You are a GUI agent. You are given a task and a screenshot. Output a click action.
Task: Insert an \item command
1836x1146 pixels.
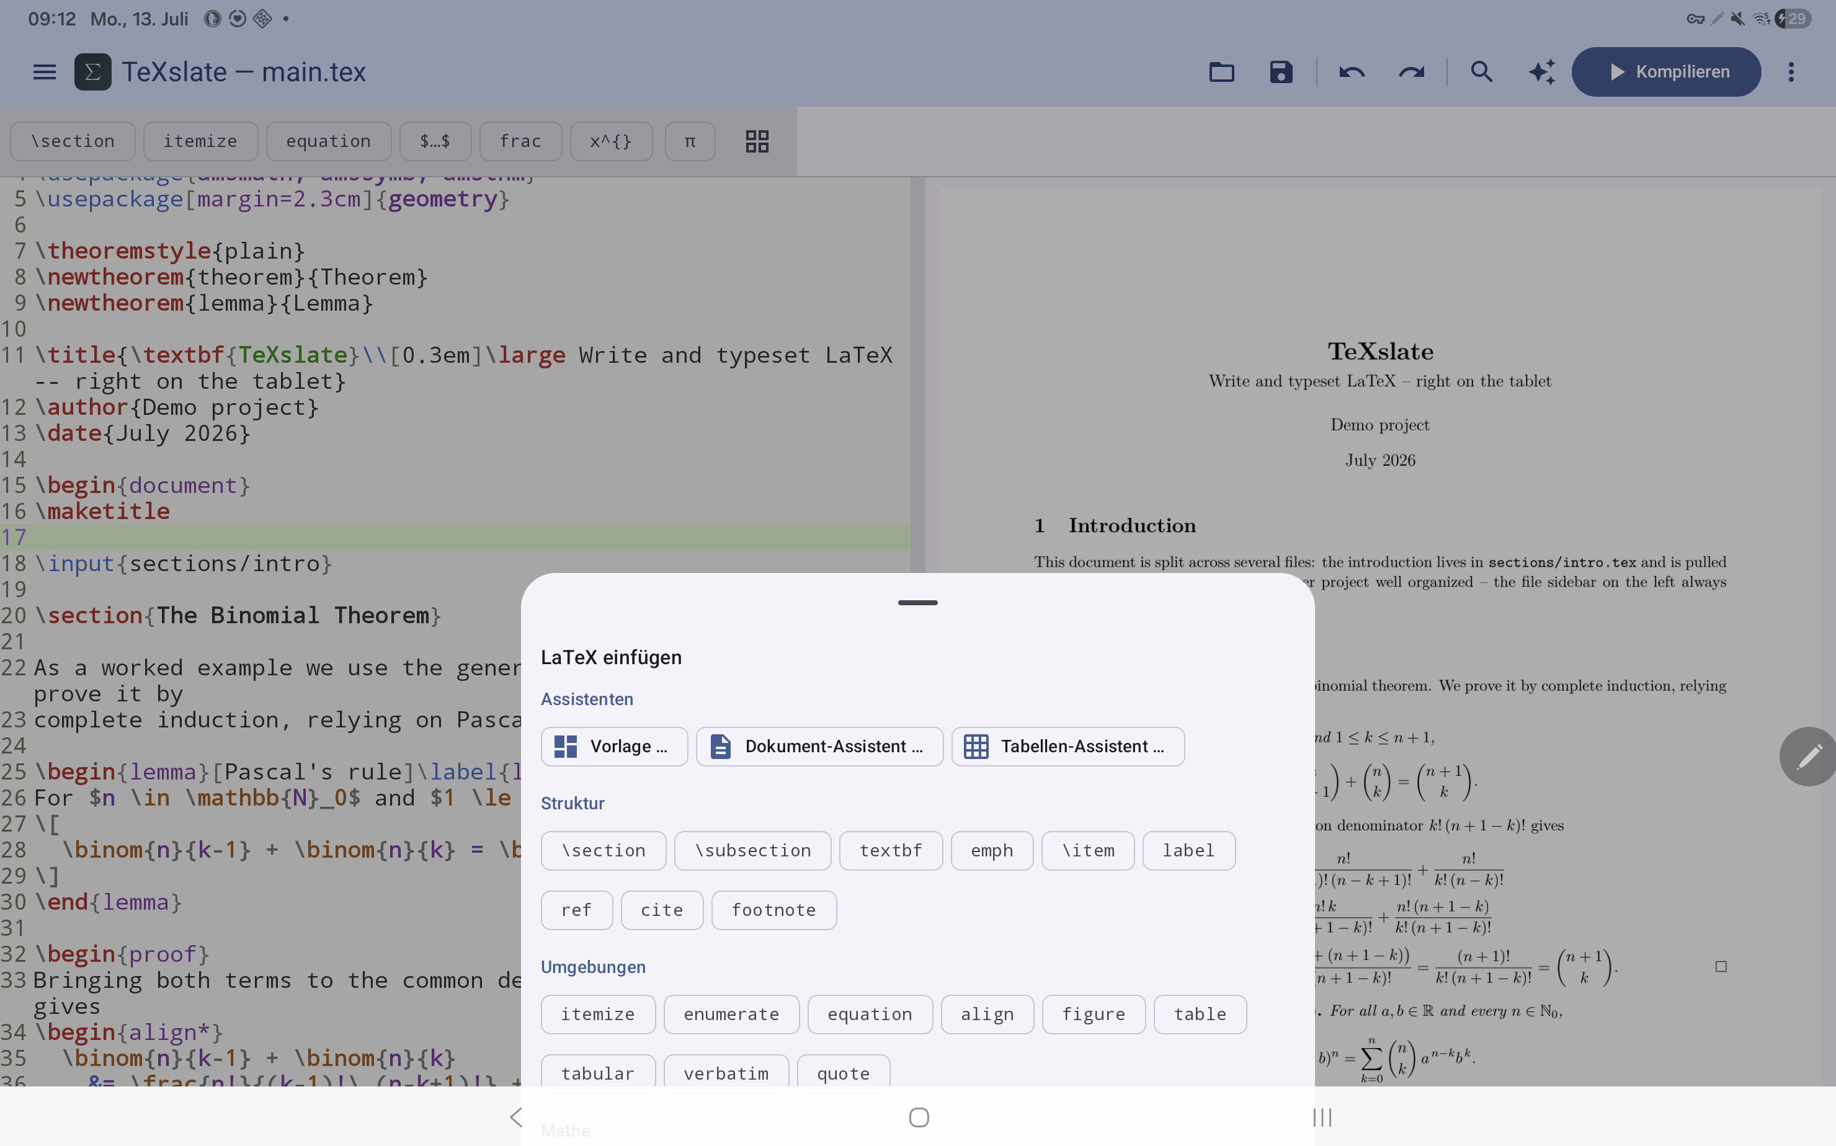1088,850
